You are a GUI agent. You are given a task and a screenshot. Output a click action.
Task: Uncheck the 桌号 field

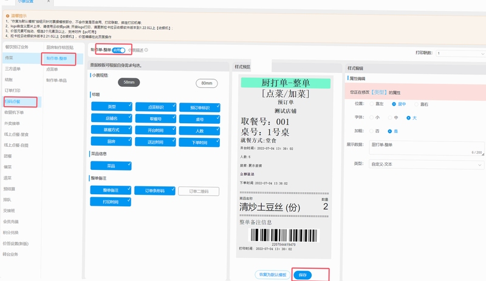click(200, 120)
